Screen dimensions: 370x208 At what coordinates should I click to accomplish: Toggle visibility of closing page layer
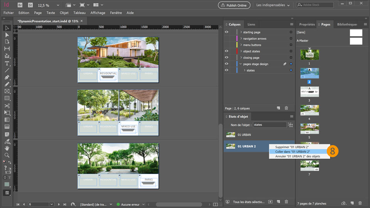point(227,57)
